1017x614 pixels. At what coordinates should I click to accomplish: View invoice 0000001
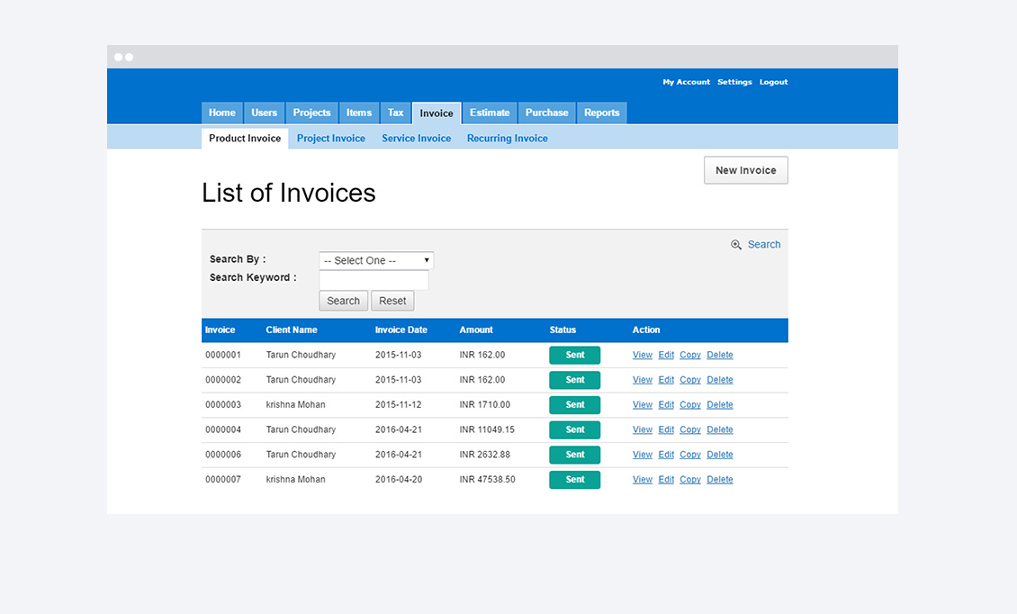[x=642, y=355]
